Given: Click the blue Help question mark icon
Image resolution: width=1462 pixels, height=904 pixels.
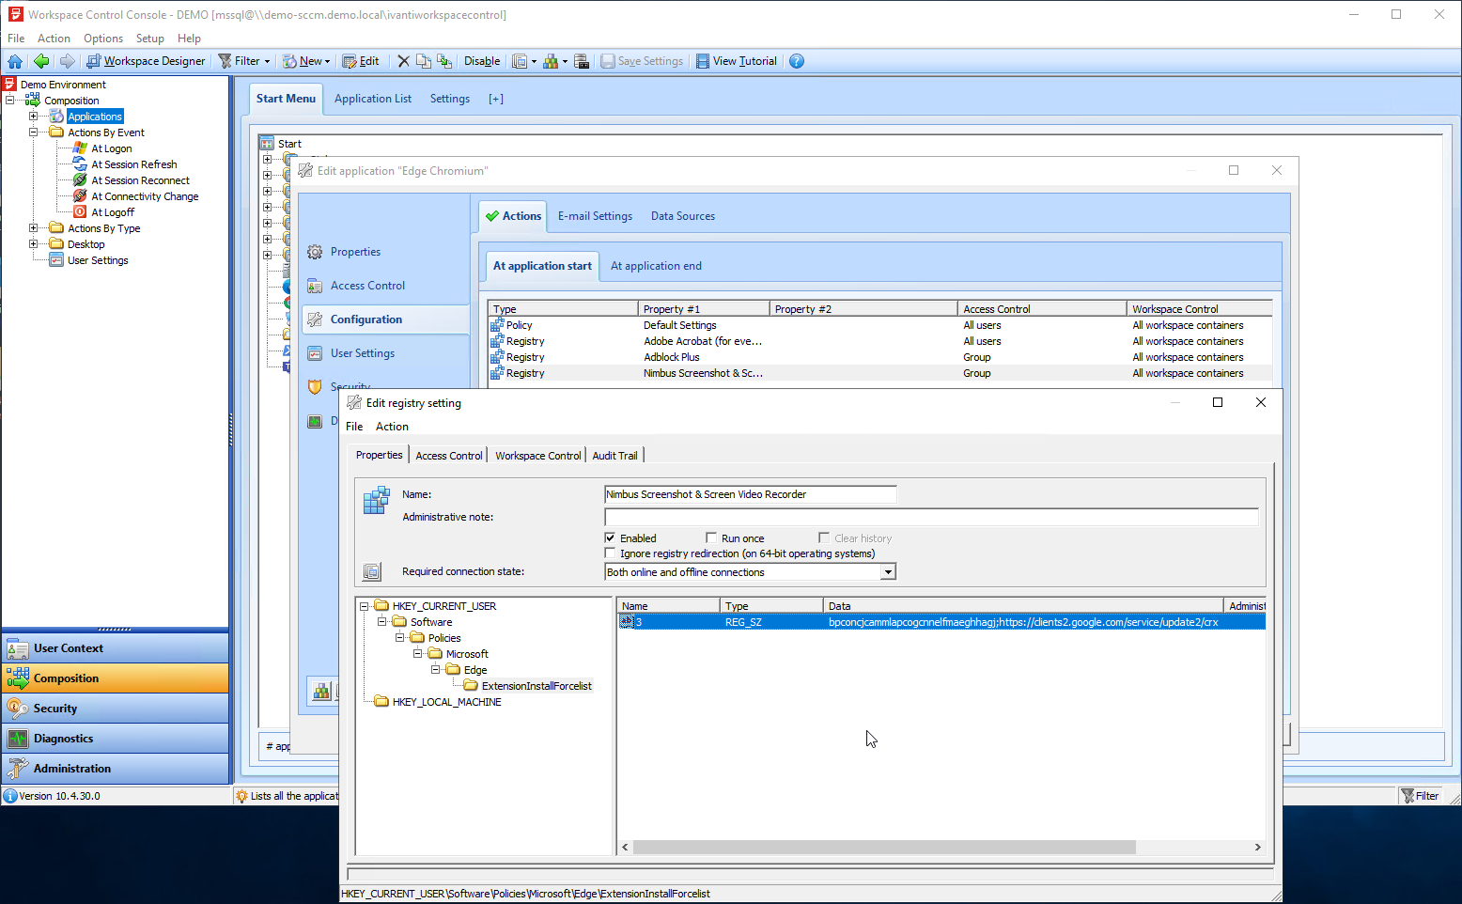Looking at the screenshot, I should tap(797, 61).
